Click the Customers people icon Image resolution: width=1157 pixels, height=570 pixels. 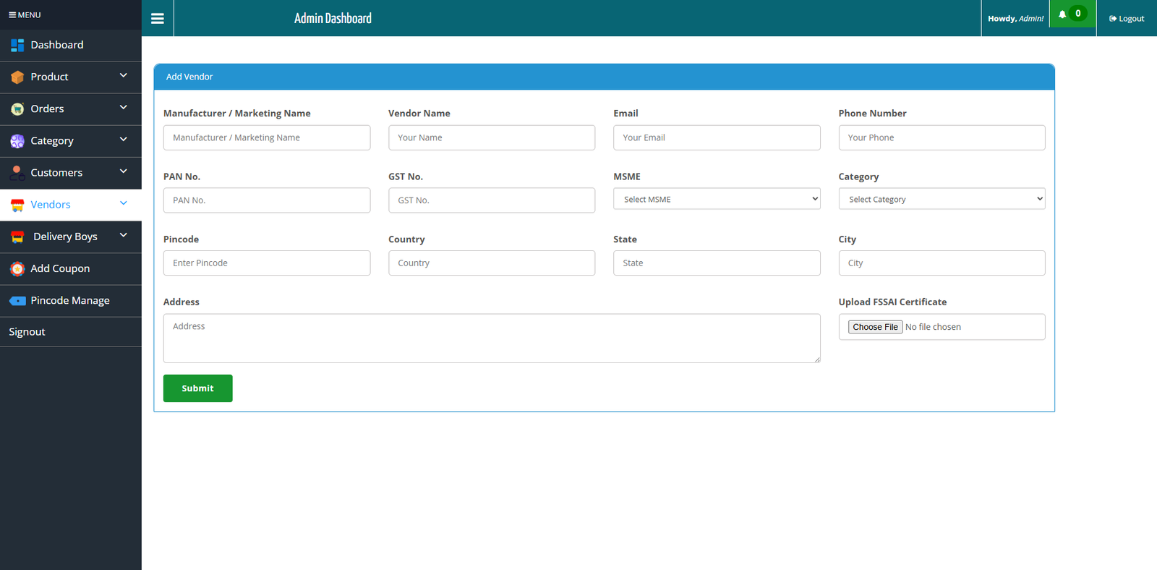coord(17,173)
